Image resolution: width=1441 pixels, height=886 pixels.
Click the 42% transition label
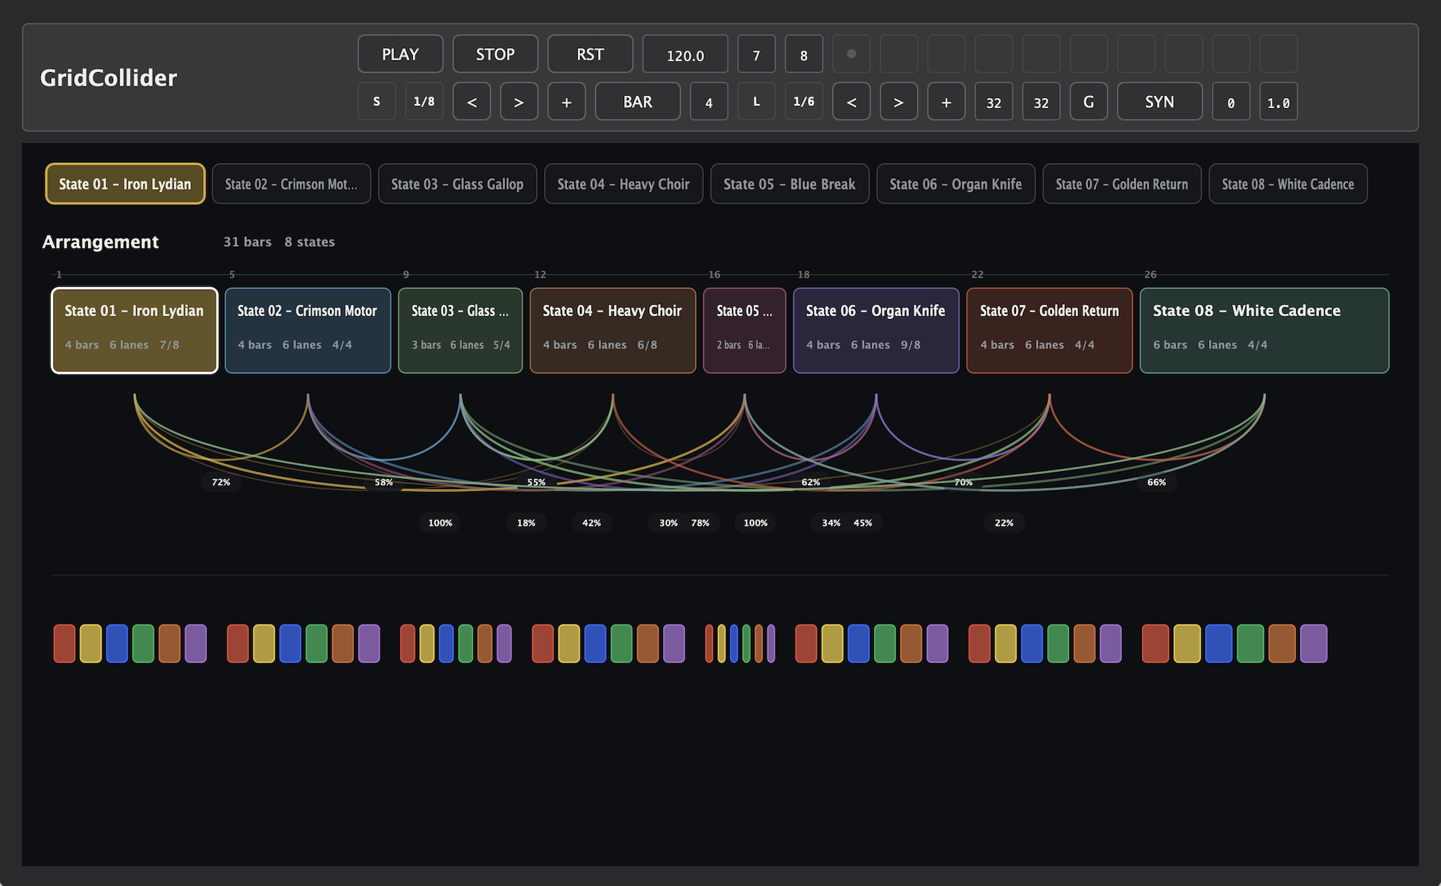pos(592,523)
